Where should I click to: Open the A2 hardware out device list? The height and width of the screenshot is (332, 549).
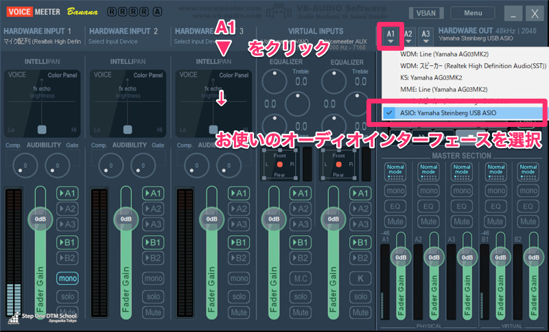pos(408,36)
